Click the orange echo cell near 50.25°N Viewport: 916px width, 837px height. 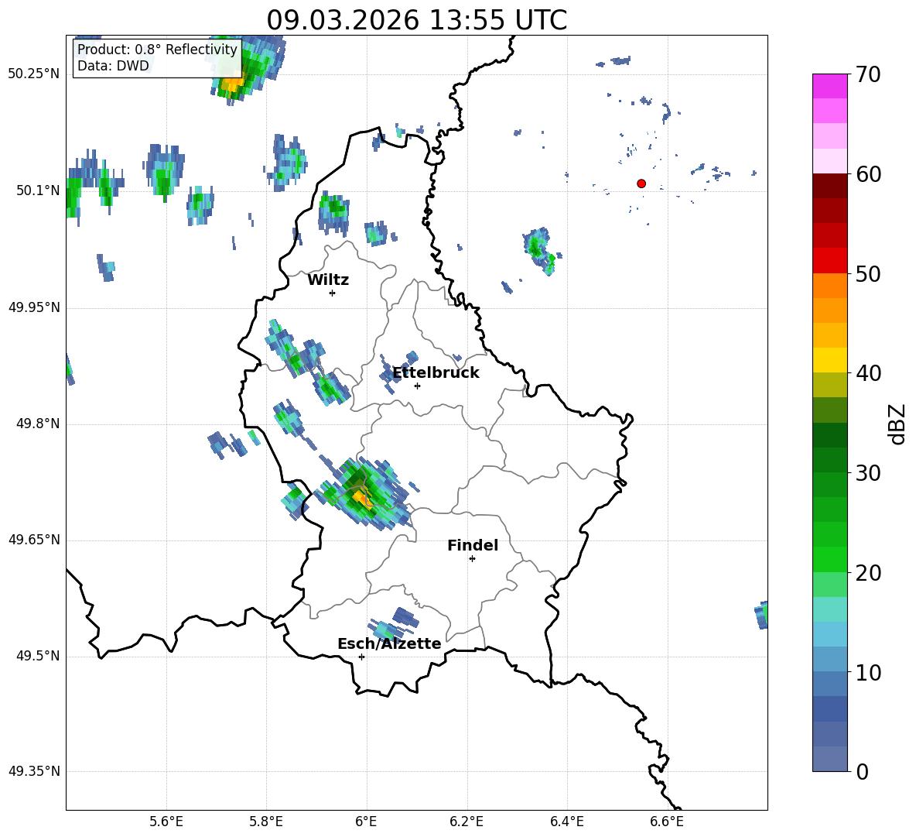[x=231, y=81]
